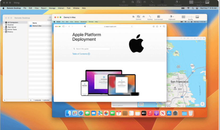The image size is (220, 130).
Task: Open the Task menu
Action: tap(69, 8)
